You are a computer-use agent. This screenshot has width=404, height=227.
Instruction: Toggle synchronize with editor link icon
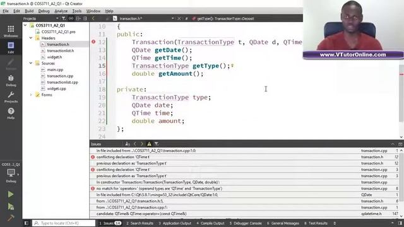[x=71, y=18]
